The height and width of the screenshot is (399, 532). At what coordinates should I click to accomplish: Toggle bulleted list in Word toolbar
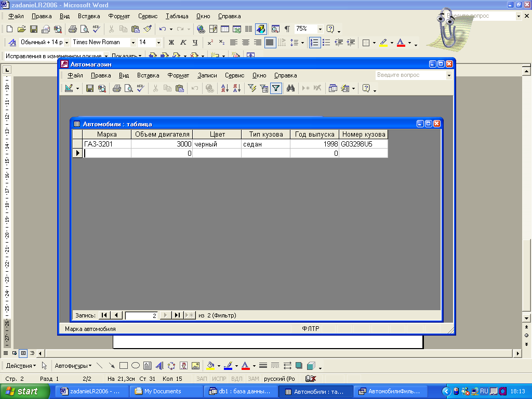click(326, 43)
